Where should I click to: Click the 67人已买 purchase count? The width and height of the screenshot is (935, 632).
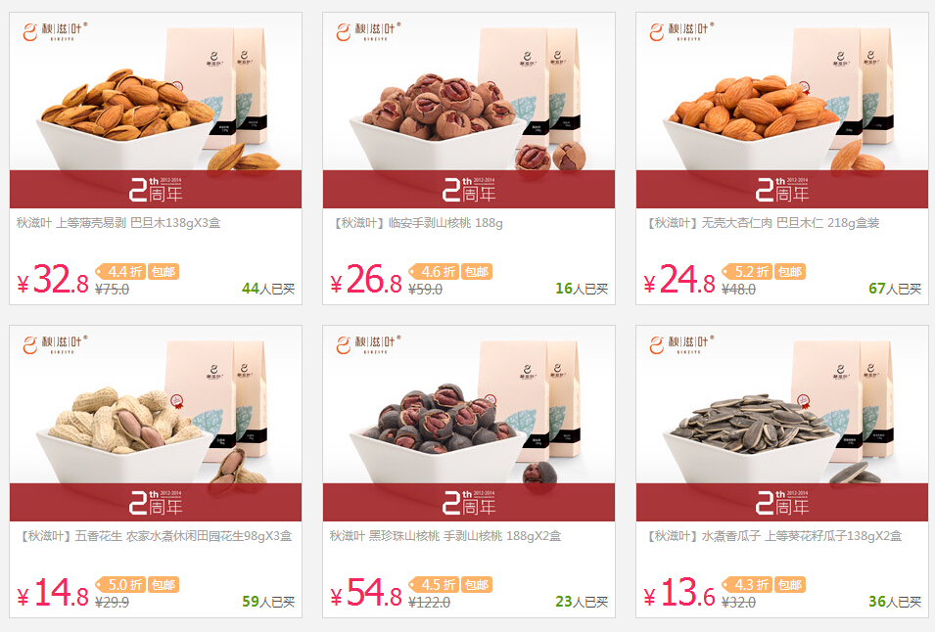pos(895,289)
